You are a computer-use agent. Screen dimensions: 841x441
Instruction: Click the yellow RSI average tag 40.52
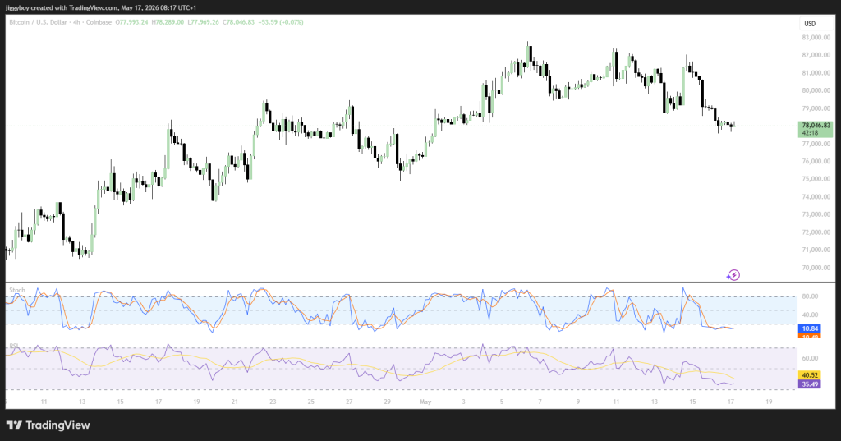pyautogui.click(x=809, y=375)
